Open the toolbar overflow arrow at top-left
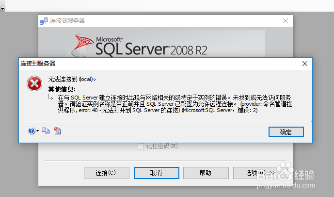This screenshot has height=197, width=334. point(2,8)
